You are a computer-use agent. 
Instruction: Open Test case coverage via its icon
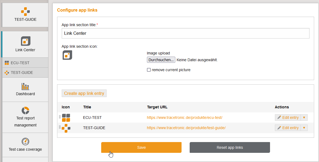[x=25, y=141]
